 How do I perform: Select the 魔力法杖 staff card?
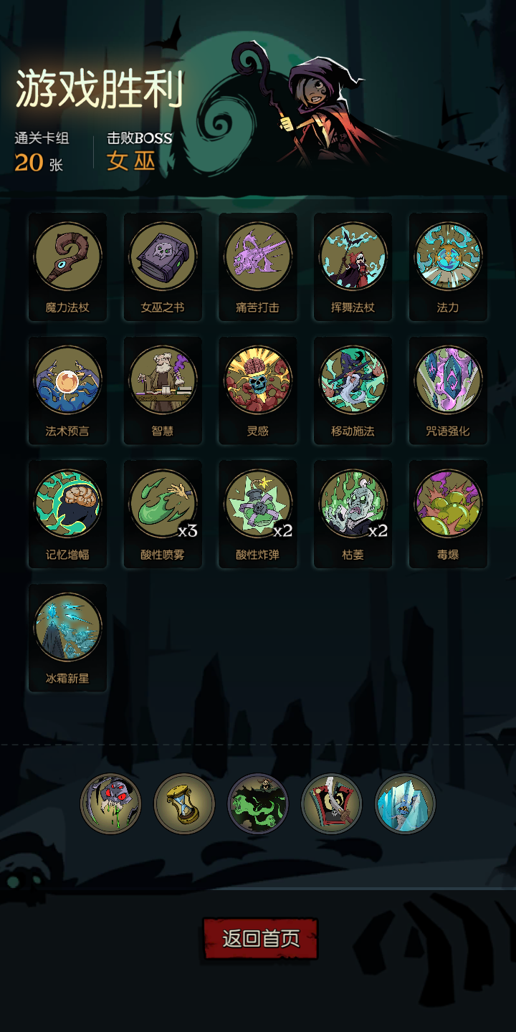(67, 267)
